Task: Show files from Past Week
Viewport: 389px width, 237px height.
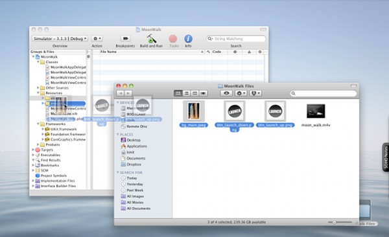Action: 132,190
